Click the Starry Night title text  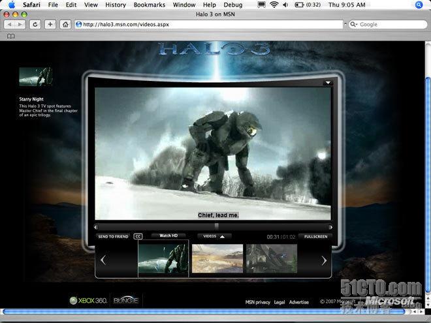pos(31,99)
